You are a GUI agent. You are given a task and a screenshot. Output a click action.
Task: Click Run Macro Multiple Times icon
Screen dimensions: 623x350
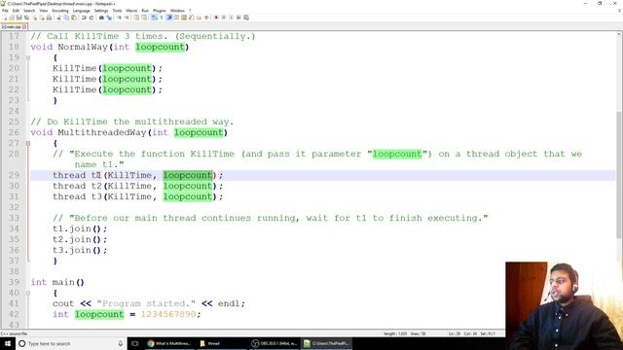pos(238,17)
